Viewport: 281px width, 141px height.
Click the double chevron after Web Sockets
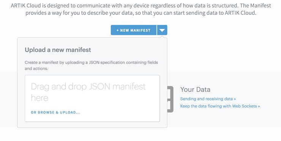[x=259, y=106]
